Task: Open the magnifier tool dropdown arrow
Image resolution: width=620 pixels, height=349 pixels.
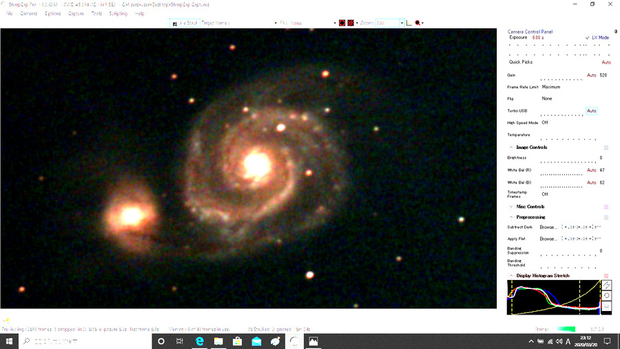Action: point(423,23)
